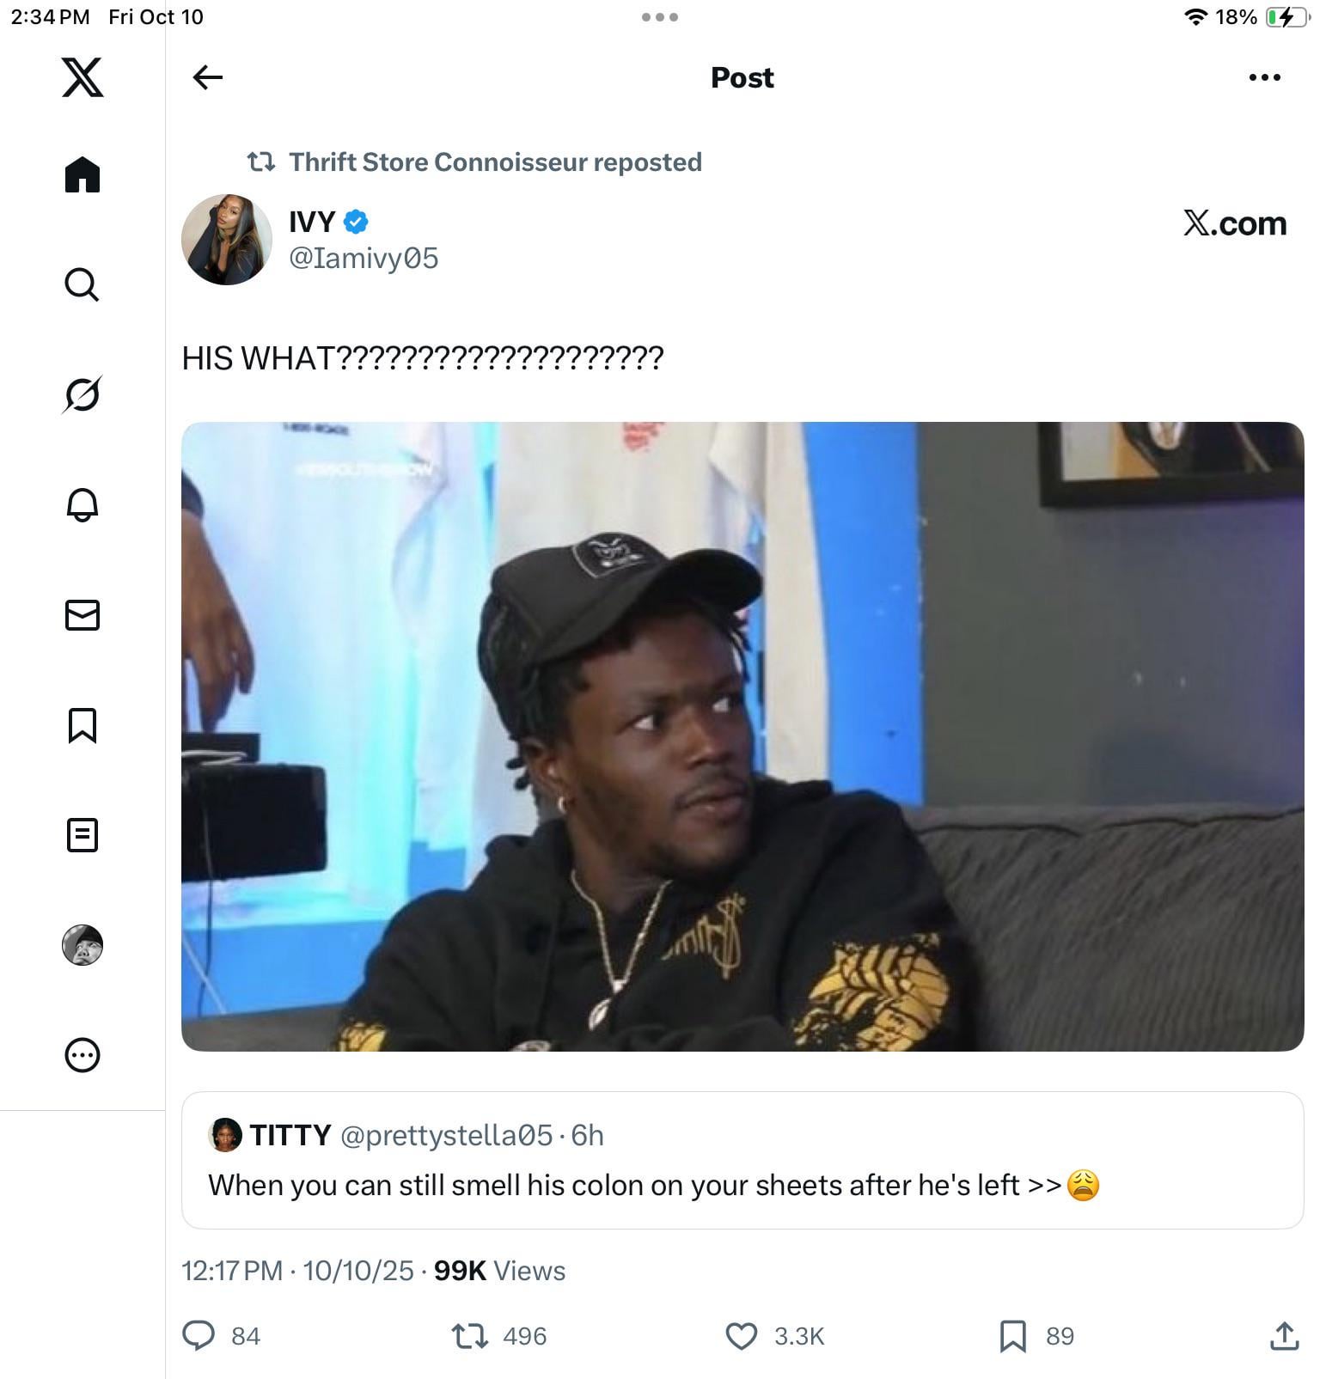Enlarge the post's photo
Viewport: 1320px width, 1379px height.
click(742, 736)
